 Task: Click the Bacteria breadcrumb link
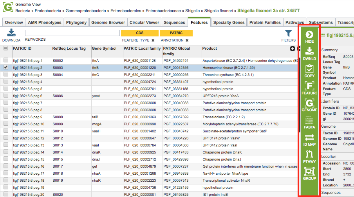pos(23,11)
